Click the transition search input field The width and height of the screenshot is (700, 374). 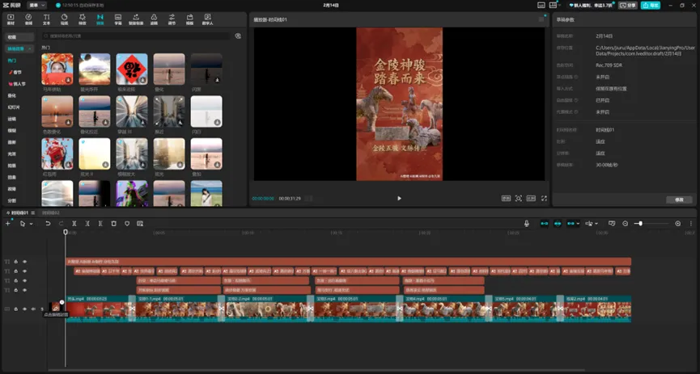coord(136,36)
